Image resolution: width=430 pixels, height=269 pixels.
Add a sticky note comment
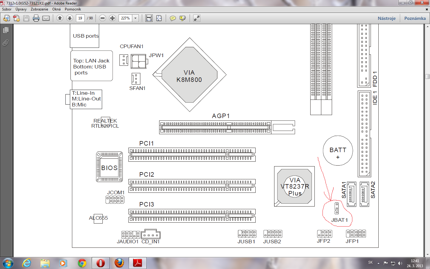pyautogui.click(x=173, y=18)
